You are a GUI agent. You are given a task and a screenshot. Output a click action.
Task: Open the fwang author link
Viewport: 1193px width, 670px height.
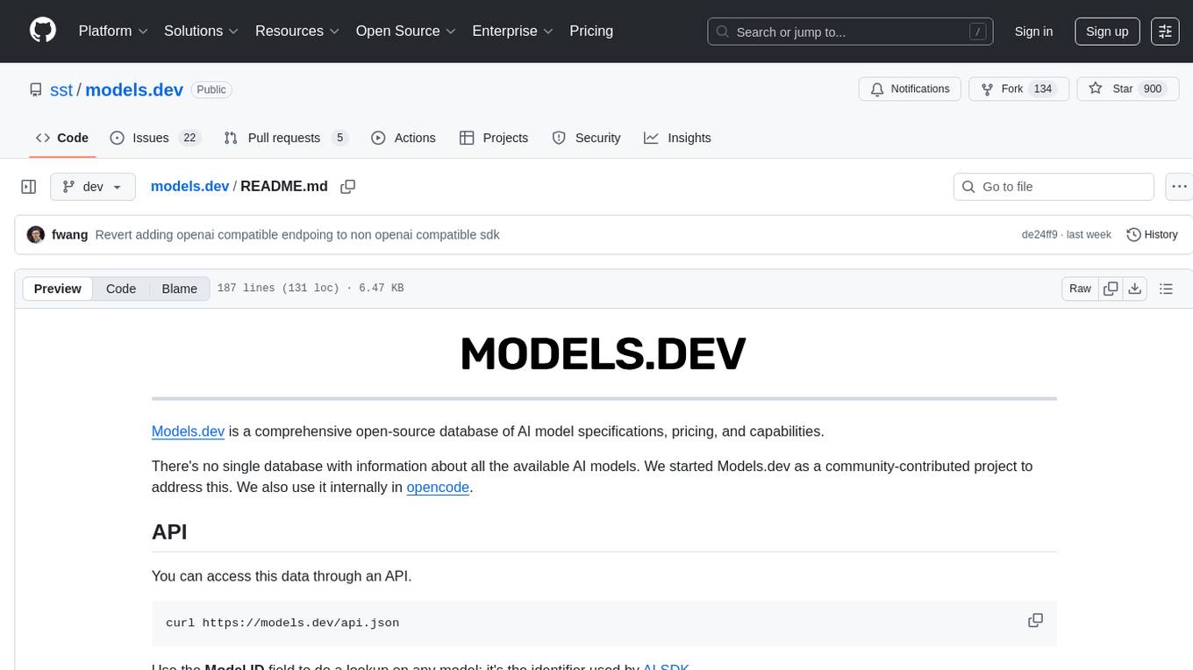(69, 235)
